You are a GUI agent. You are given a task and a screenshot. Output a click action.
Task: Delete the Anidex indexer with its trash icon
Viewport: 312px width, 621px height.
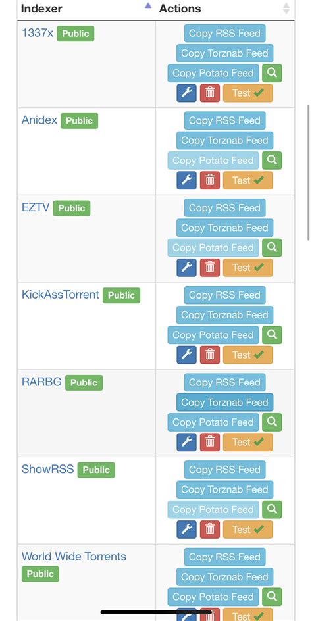point(210,180)
